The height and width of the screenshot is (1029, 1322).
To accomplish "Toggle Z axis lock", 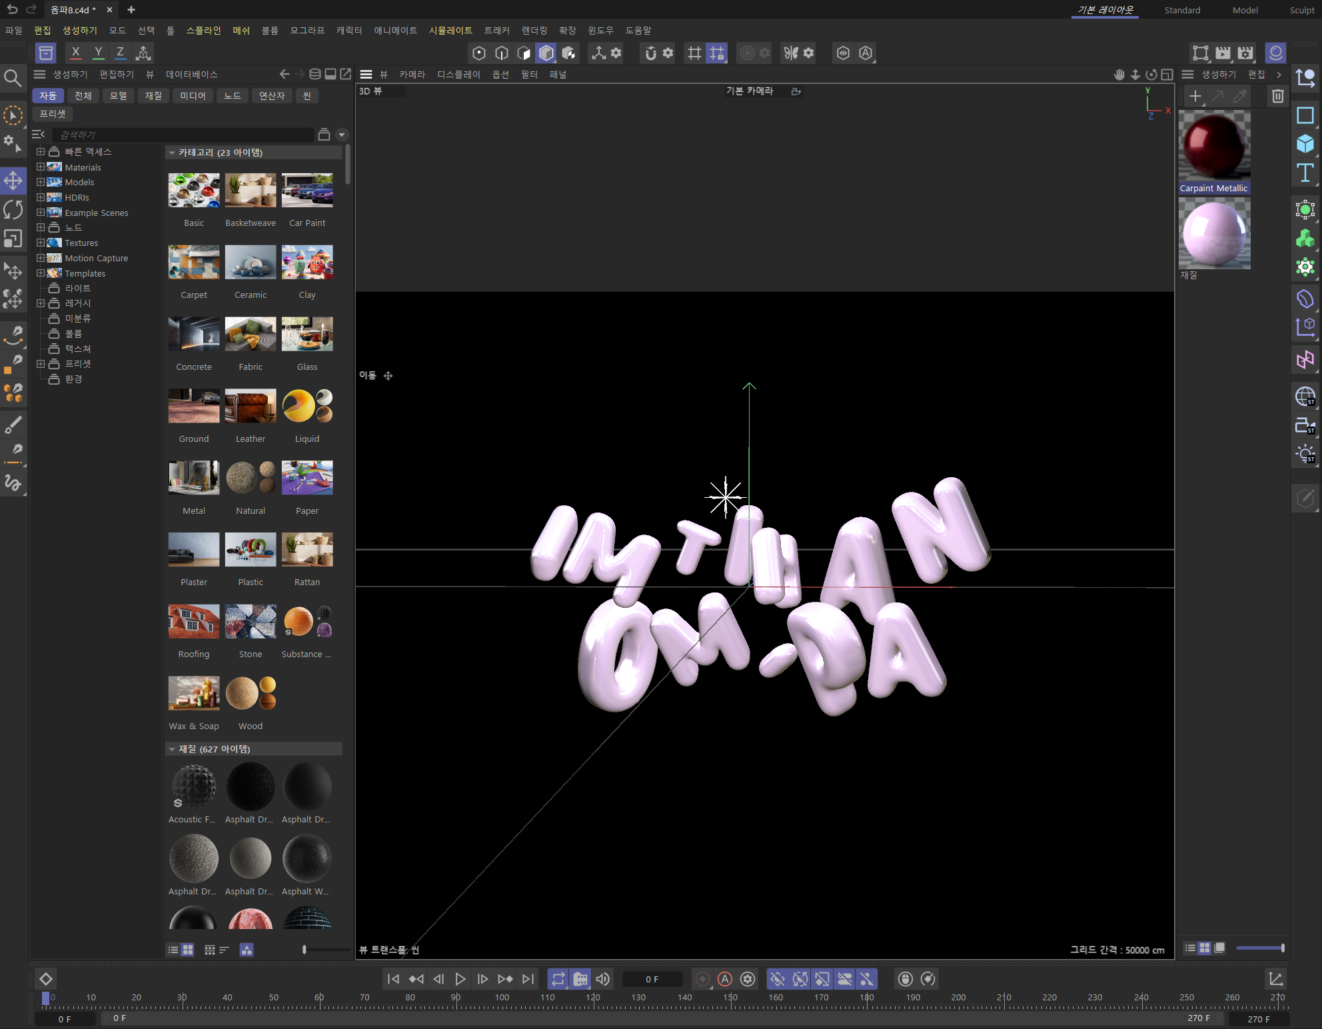I will pyautogui.click(x=120, y=53).
